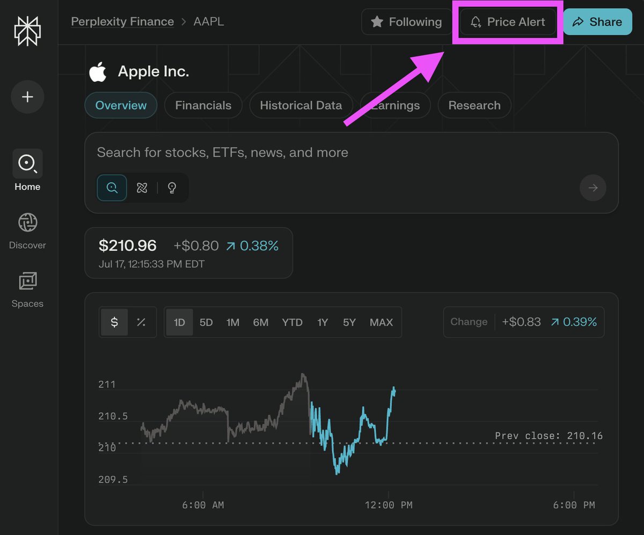This screenshot has height=535, width=644.
Task: Toggle the Following star button
Action: 407,22
